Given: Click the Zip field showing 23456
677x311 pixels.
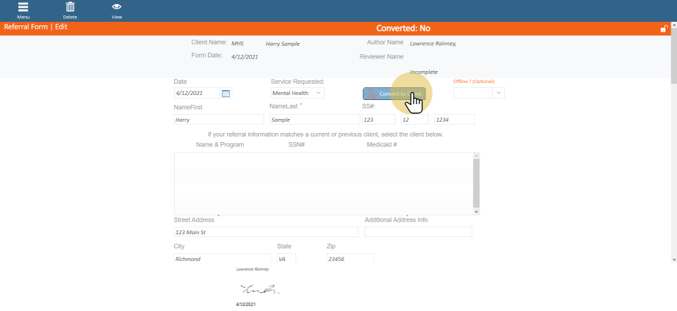Looking at the screenshot, I should pyautogui.click(x=350, y=258).
